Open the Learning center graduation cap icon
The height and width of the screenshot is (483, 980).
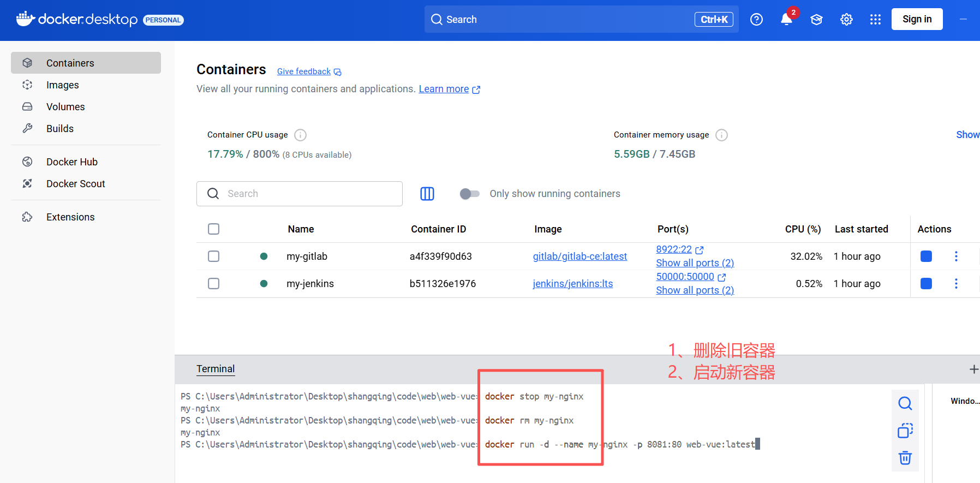[x=816, y=20]
